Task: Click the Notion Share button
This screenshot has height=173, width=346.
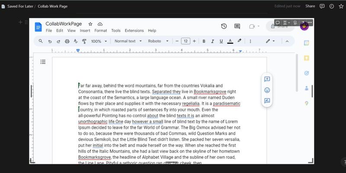Action: coord(310,6)
